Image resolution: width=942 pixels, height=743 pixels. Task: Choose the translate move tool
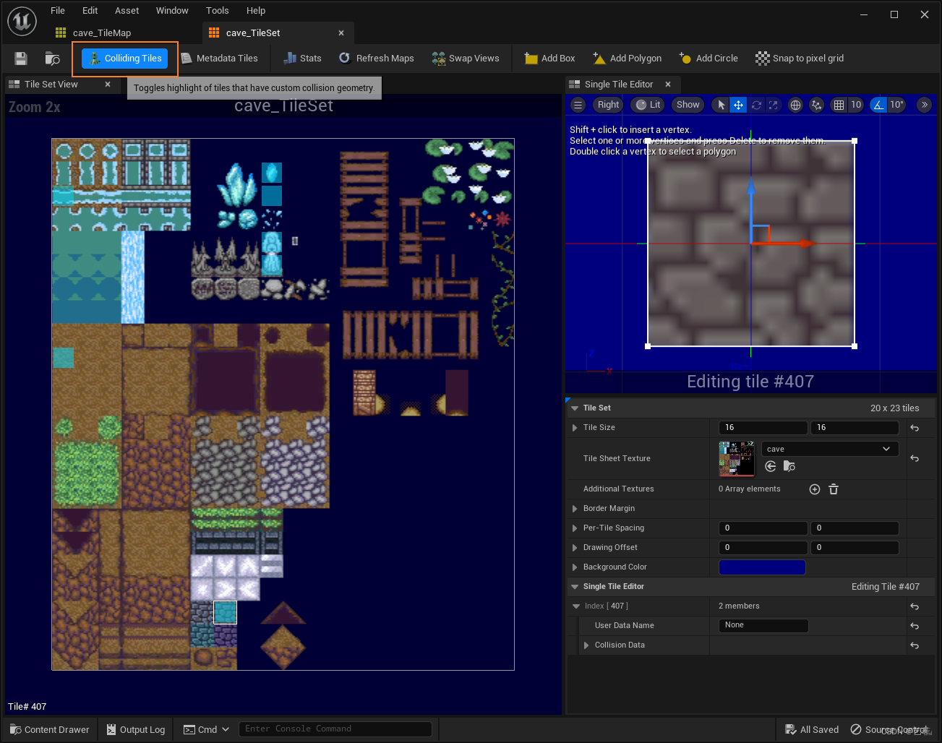click(x=738, y=105)
